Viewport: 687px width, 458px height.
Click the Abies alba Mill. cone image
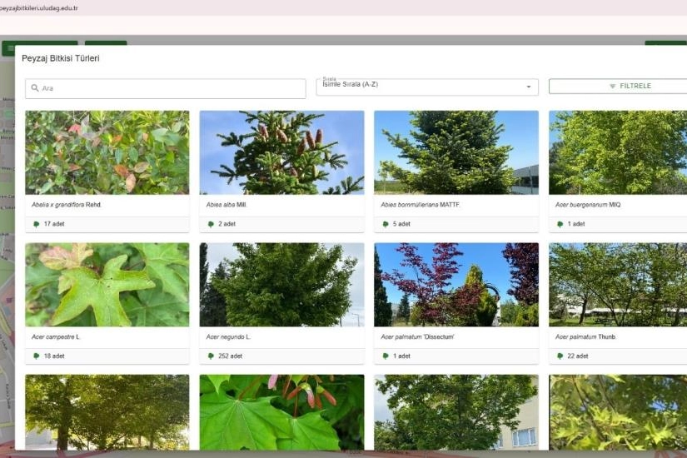(281, 152)
